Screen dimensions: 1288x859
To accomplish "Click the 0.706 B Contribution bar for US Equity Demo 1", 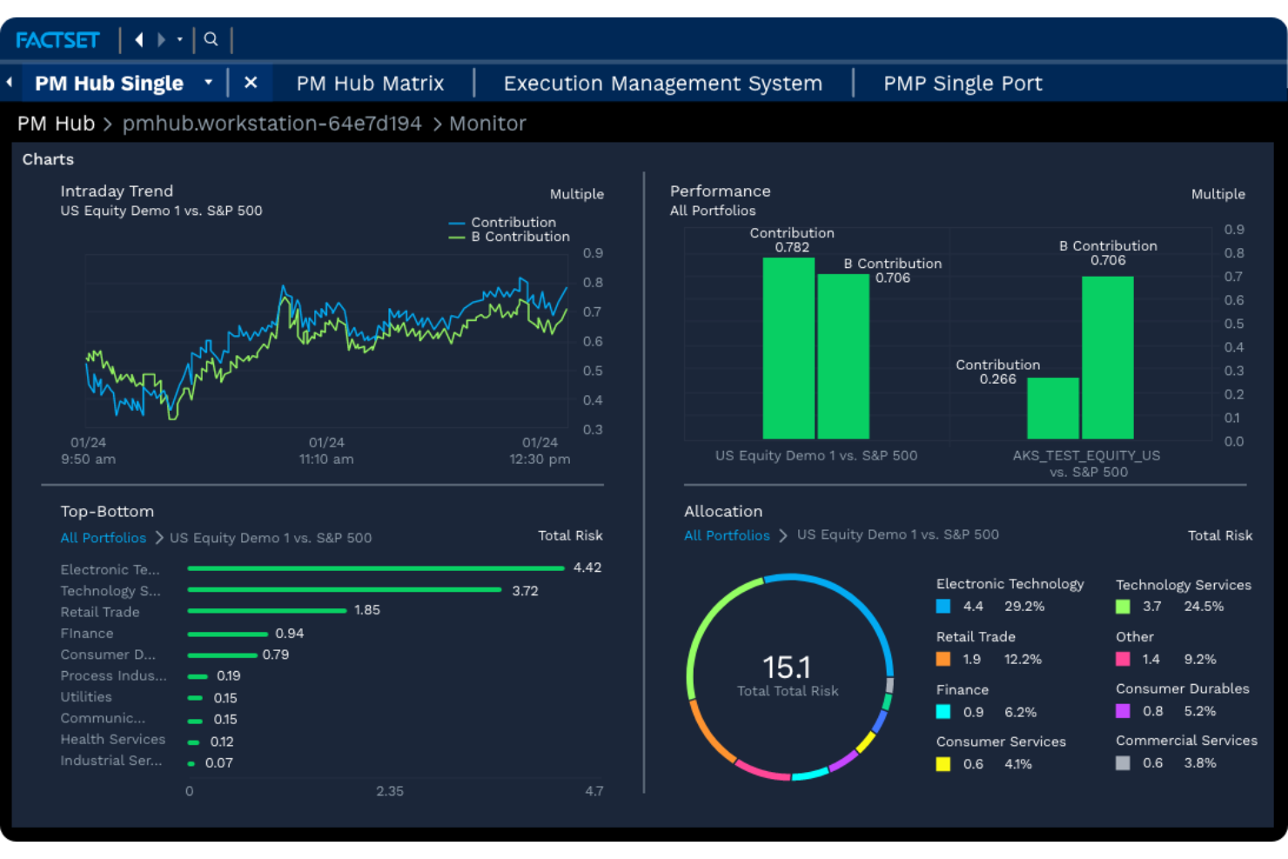I will pos(843,357).
